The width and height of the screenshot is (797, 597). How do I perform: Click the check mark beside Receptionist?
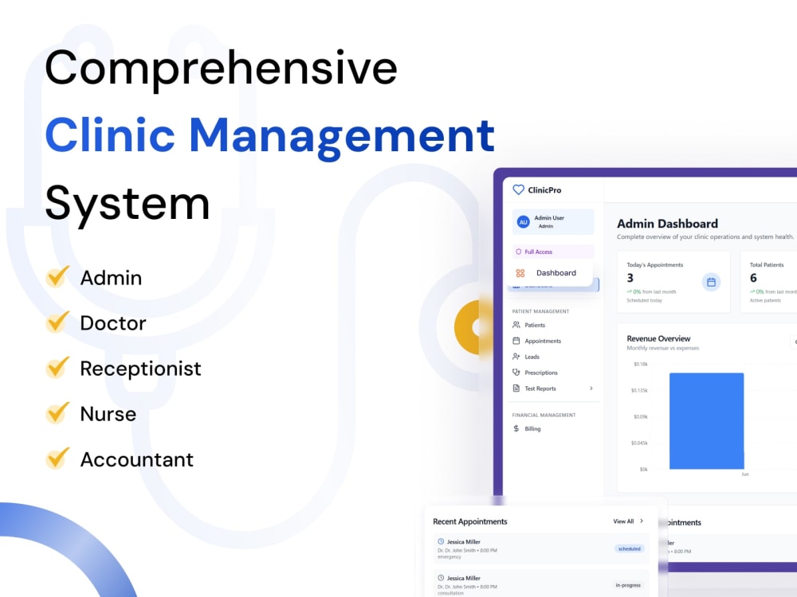(57, 368)
